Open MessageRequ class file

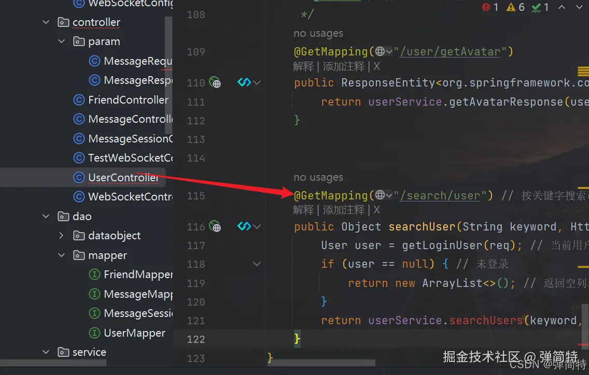138,61
